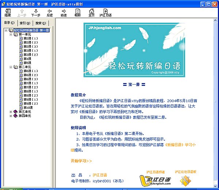Click the 沪江日语 toolbar icon
The height and width of the screenshot is (190, 219).
pyautogui.click(x=105, y=12)
